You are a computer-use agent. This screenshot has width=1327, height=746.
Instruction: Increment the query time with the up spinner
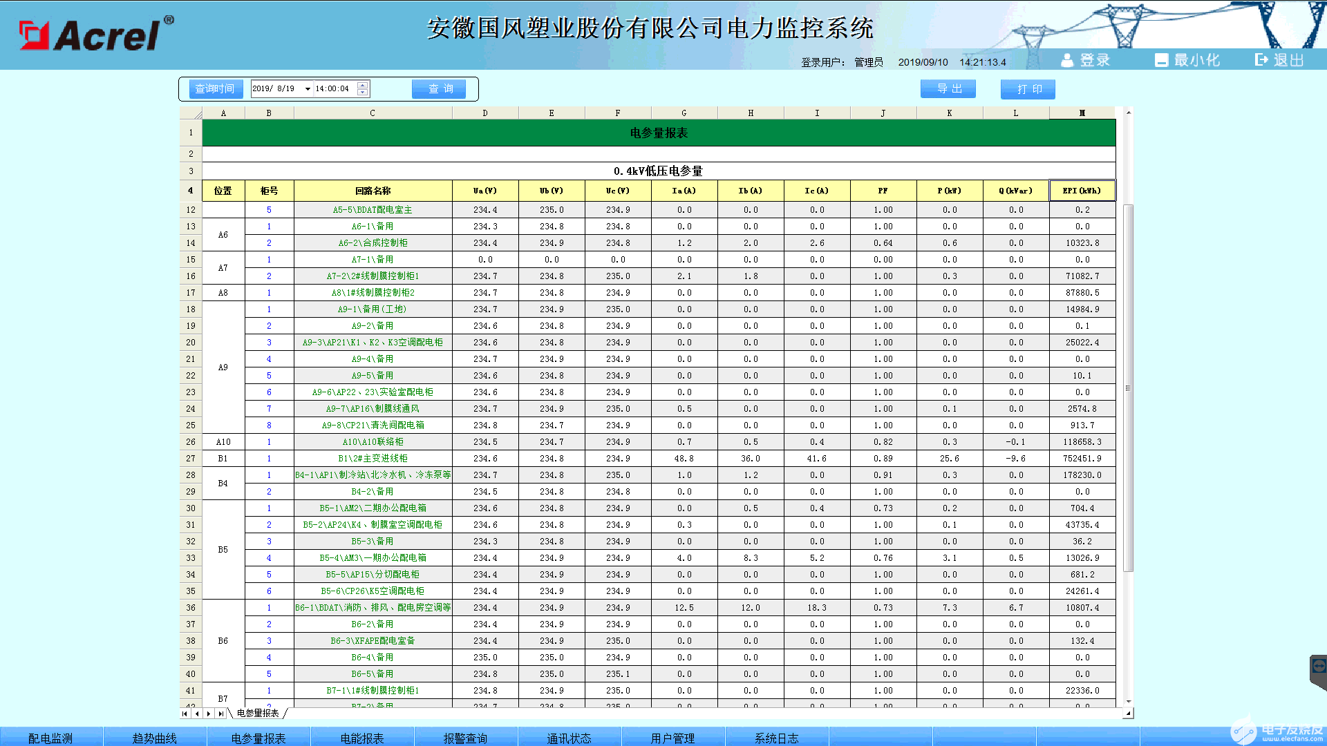point(362,85)
